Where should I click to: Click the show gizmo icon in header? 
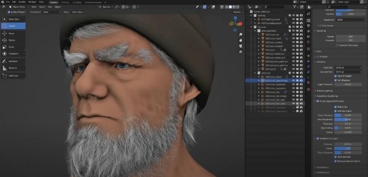tap(205, 7)
